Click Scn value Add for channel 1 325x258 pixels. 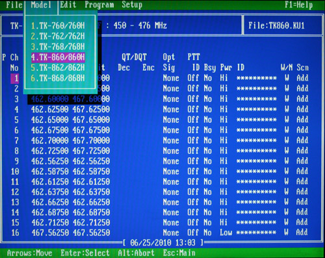(x=302, y=78)
